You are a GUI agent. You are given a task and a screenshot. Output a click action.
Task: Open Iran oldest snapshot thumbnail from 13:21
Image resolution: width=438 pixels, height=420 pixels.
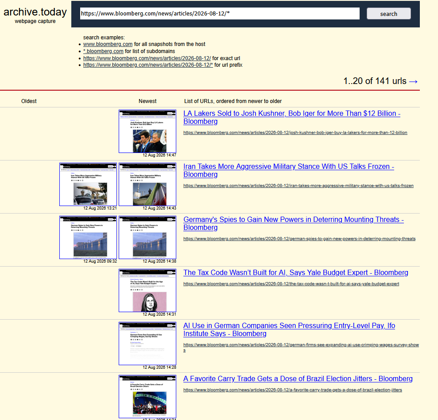(88, 184)
